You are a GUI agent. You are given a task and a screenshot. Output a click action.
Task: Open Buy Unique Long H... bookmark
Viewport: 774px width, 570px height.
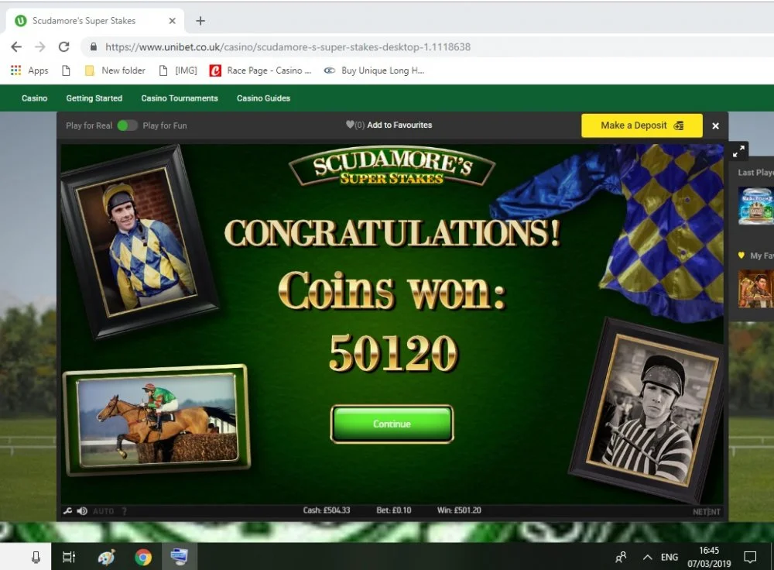[374, 70]
